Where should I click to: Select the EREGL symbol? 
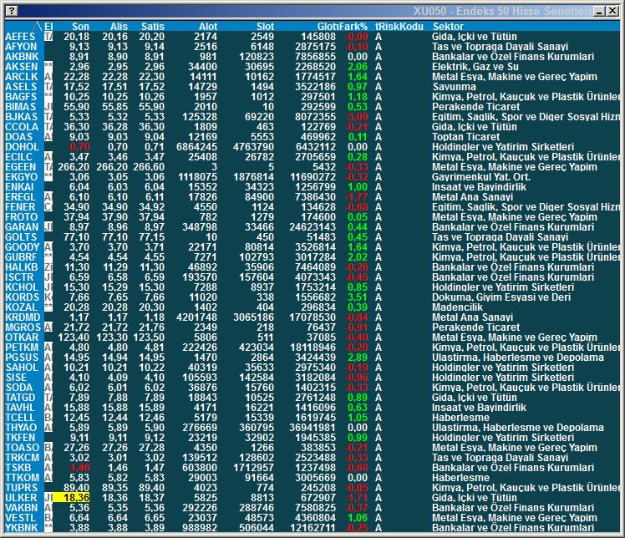(x=20, y=197)
